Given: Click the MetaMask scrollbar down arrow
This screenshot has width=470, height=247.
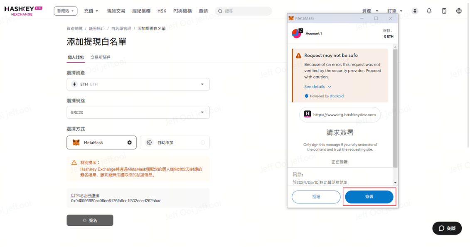Looking at the screenshot, I should pos(395,183).
